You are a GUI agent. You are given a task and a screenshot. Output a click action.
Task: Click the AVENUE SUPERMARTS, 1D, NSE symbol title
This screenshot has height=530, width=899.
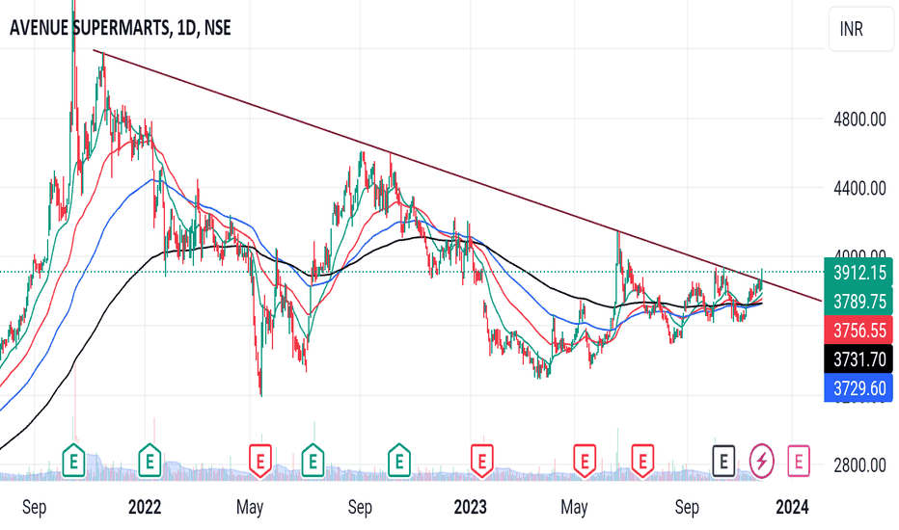click(121, 28)
